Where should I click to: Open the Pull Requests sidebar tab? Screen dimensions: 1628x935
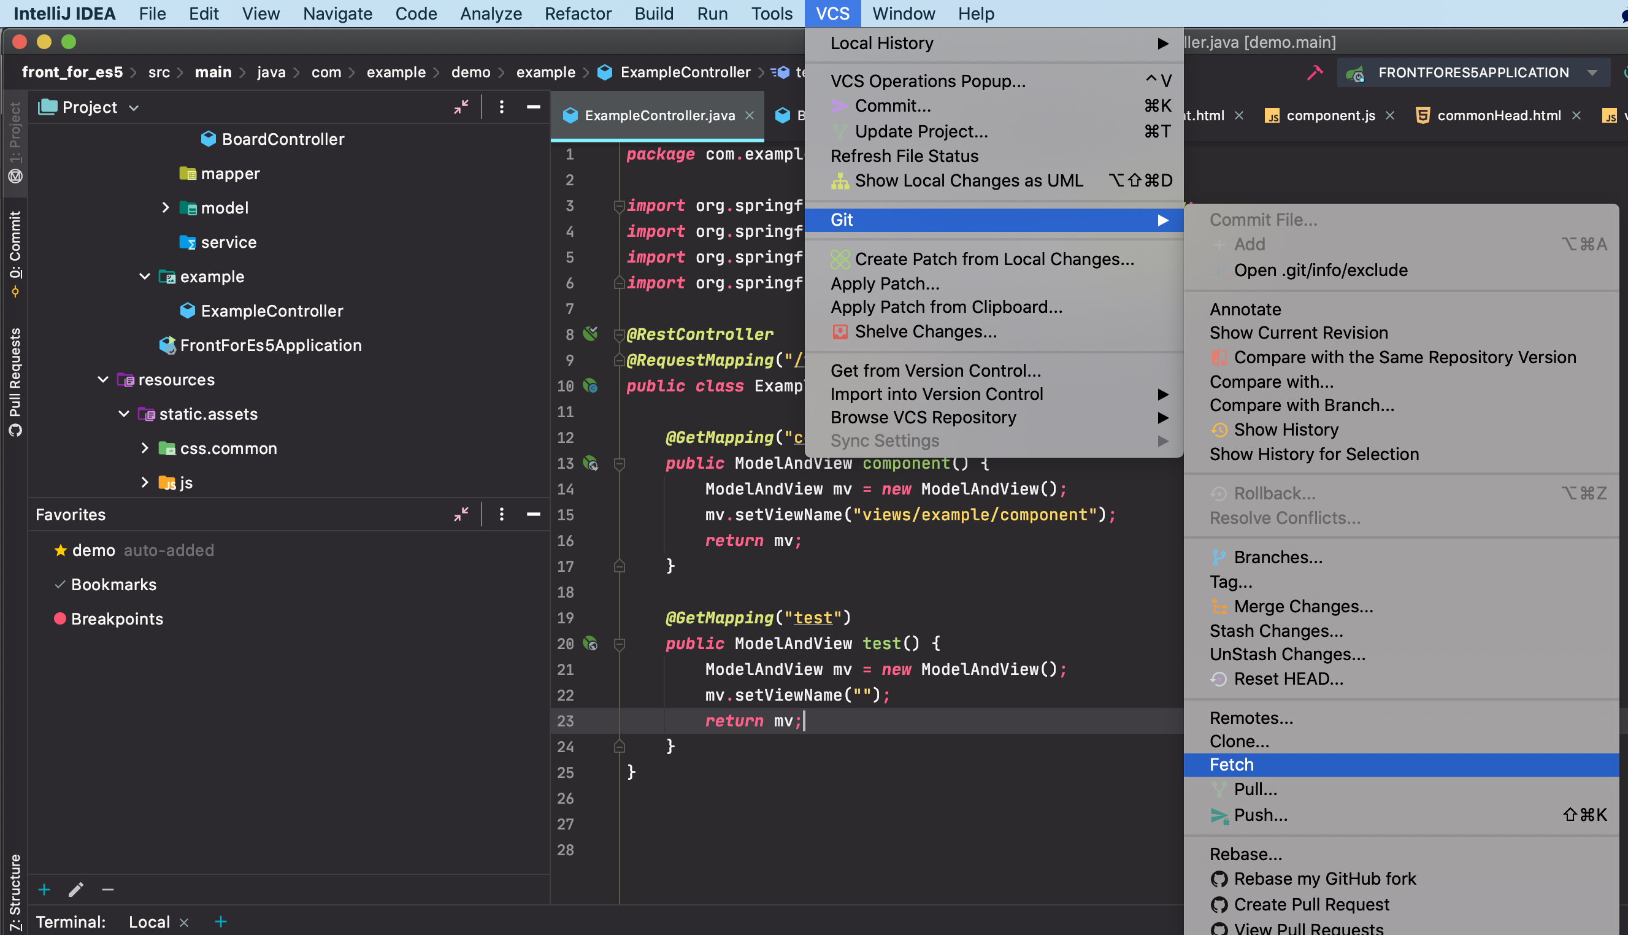coord(14,383)
